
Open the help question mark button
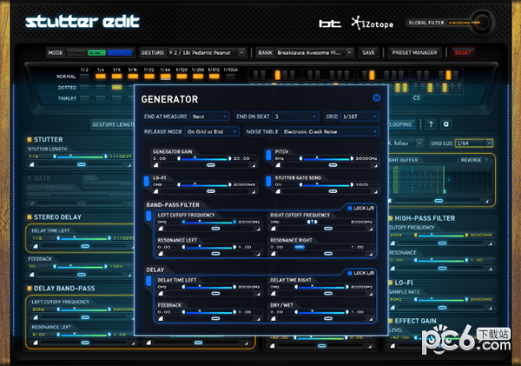(x=431, y=124)
